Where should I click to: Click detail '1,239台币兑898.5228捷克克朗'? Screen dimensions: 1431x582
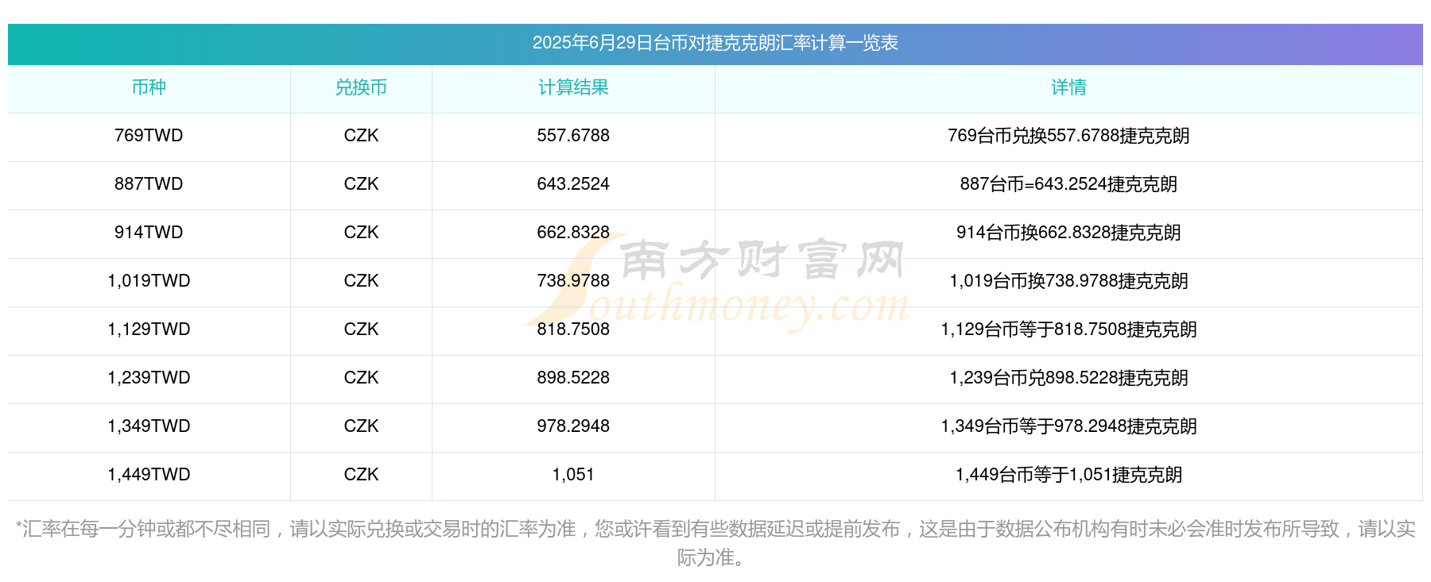click(1068, 378)
